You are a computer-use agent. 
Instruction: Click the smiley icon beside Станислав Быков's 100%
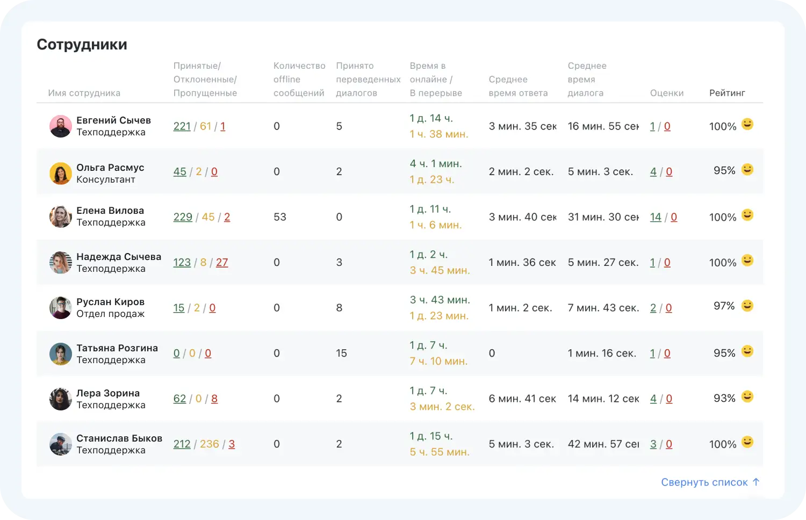747,443
